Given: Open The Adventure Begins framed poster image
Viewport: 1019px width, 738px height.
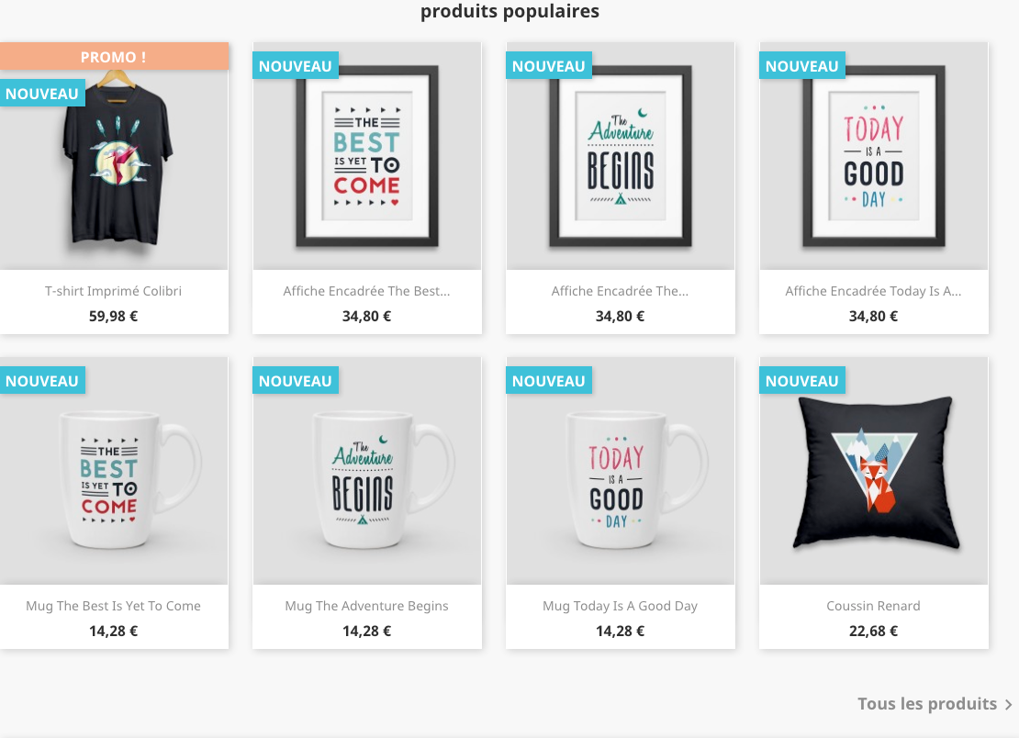Looking at the screenshot, I should (621, 156).
